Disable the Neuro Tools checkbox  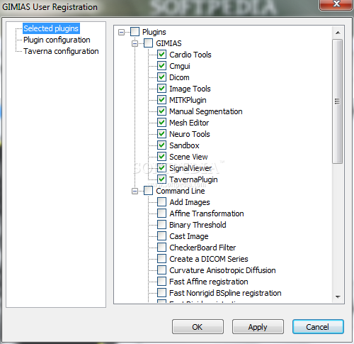[161, 134]
